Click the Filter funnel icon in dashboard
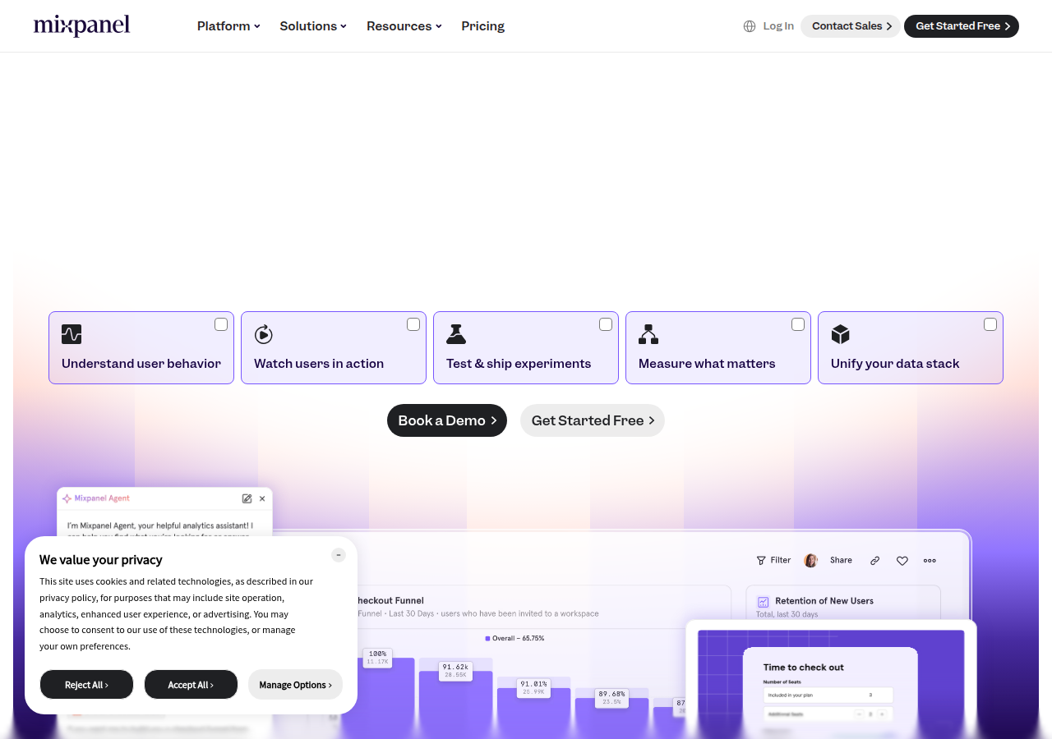1052x739 pixels. [x=761, y=560]
